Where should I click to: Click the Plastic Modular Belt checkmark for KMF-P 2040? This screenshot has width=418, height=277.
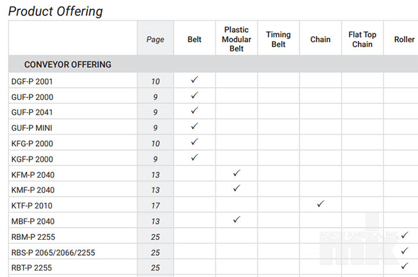tap(237, 189)
